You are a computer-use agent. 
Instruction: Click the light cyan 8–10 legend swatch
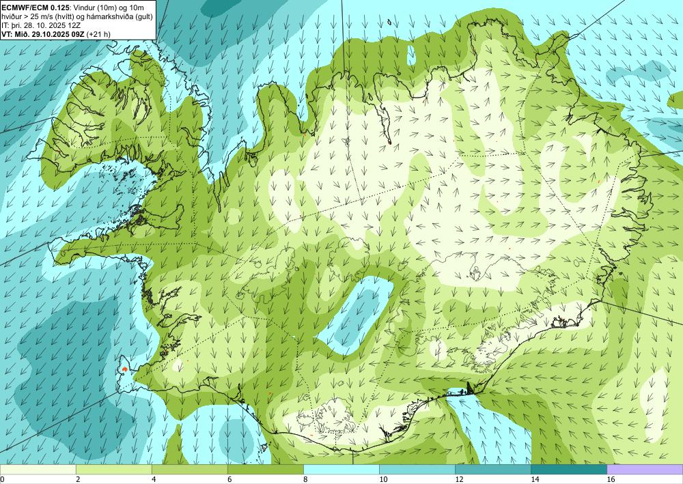[341, 469]
